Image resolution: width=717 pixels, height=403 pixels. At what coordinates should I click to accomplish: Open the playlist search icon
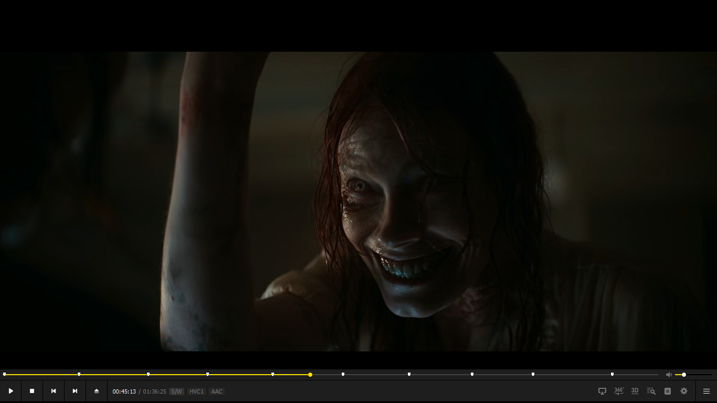[x=651, y=391]
